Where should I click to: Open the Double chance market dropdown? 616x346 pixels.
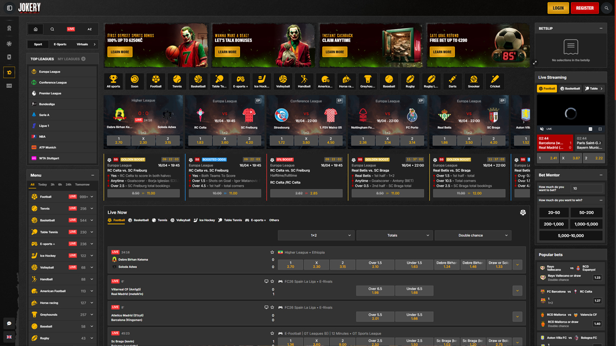[x=473, y=235]
